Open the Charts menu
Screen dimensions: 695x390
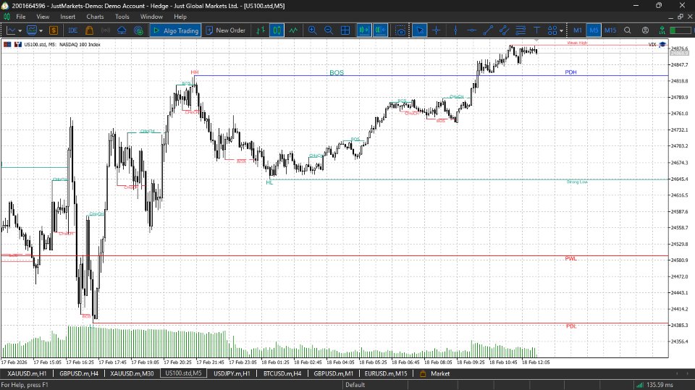click(95, 17)
